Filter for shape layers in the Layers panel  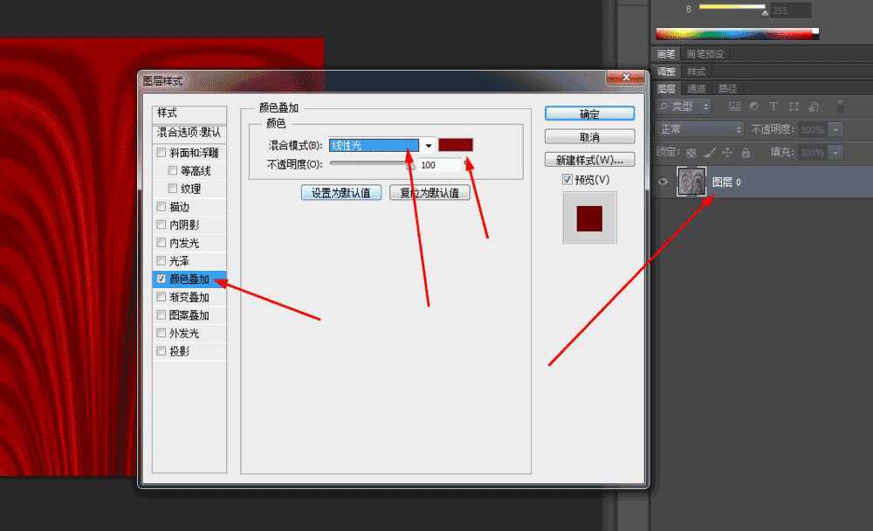[x=795, y=106]
